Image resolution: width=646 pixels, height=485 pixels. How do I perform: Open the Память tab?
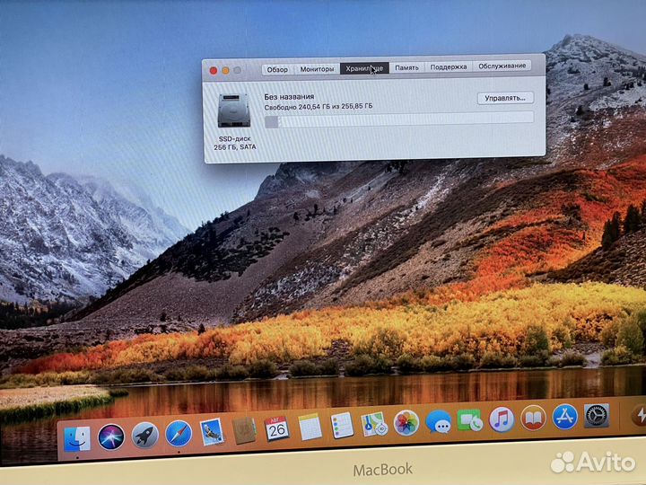406,67
